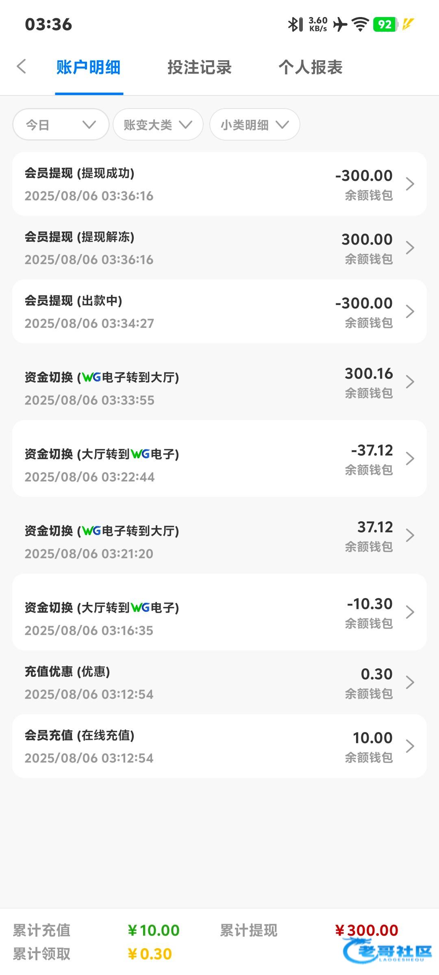Open the 出款中 record chevron arrow
Image resolution: width=439 pixels, height=975 pixels.
(x=410, y=312)
